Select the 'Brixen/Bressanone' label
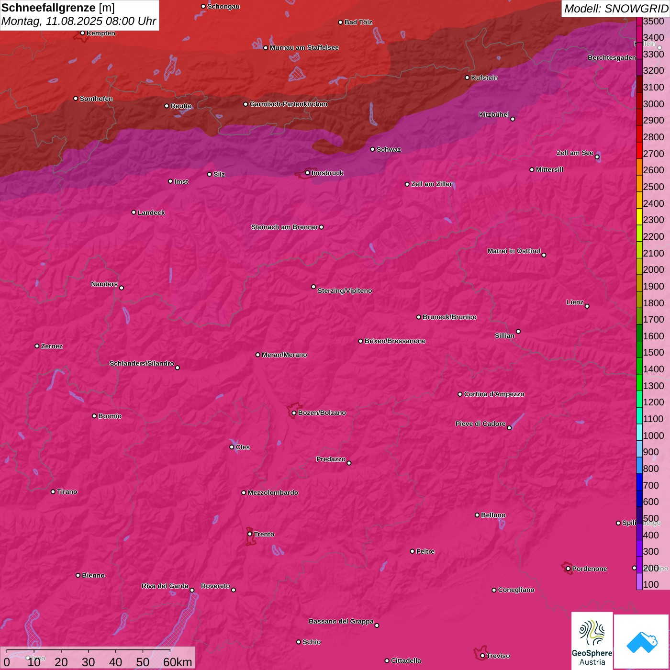This screenshot has height=670, width=670. [x=395, y=341]
